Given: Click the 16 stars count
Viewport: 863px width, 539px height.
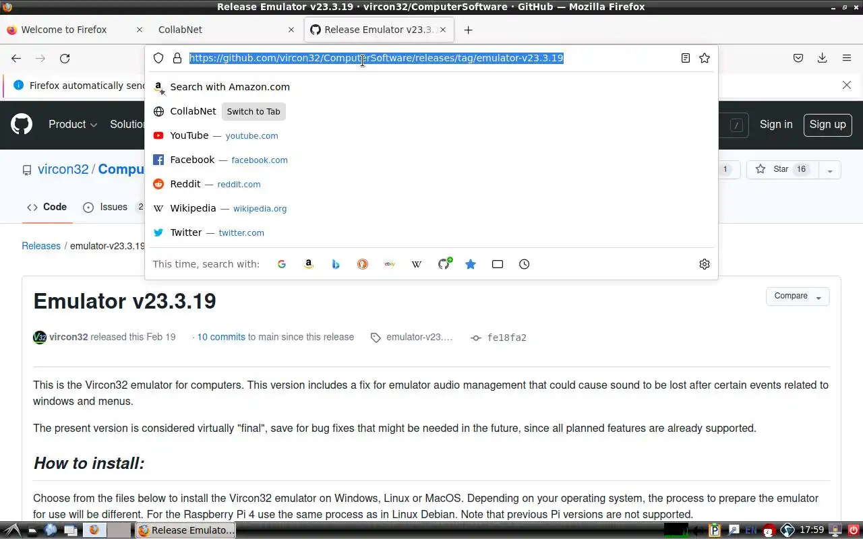Looking at the screenshot, I should tap(801, 170).
